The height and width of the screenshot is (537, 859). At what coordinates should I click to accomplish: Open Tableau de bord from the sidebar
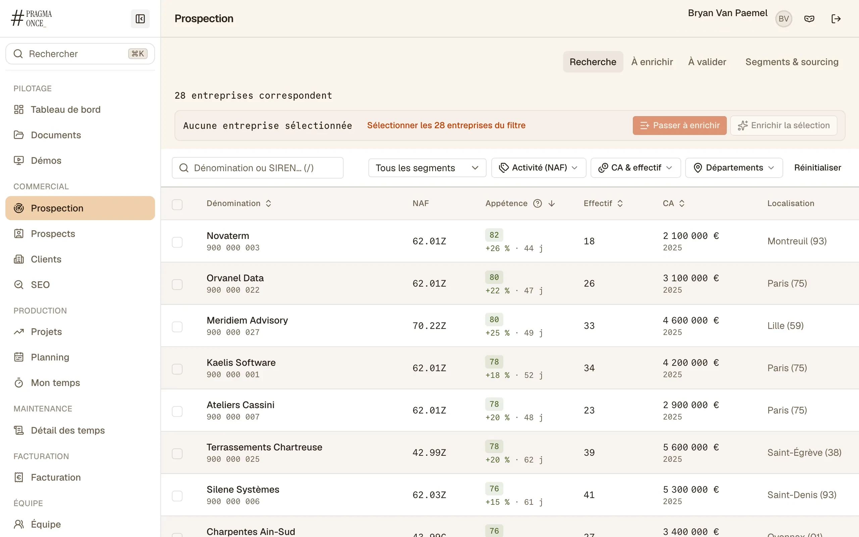pyautogui.click(x=80, y=109)
